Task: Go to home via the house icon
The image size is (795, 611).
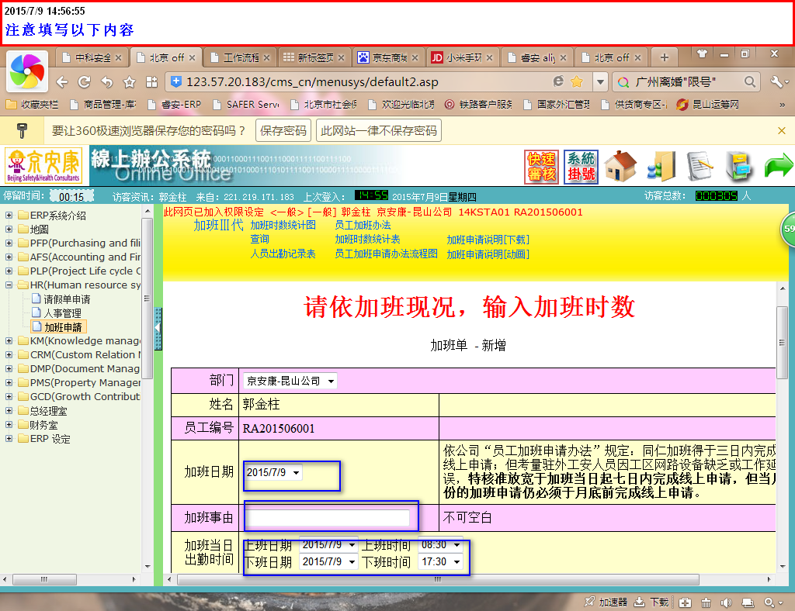Action: (x=620, y=167)
